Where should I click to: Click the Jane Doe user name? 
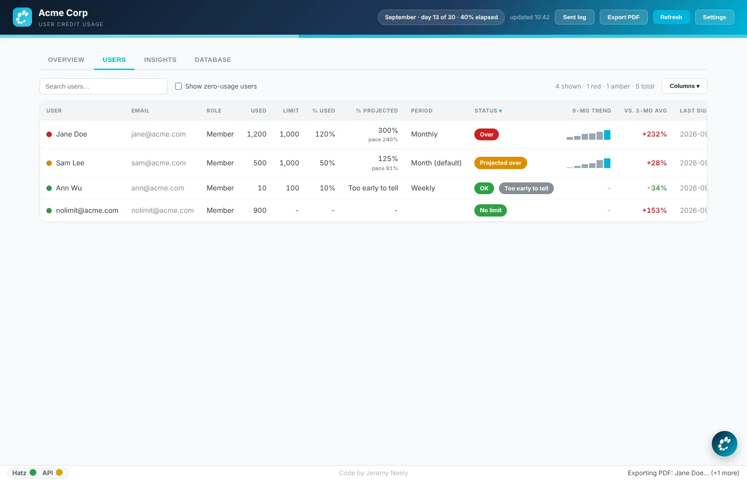pyautogui.click(x=71, y=134)
